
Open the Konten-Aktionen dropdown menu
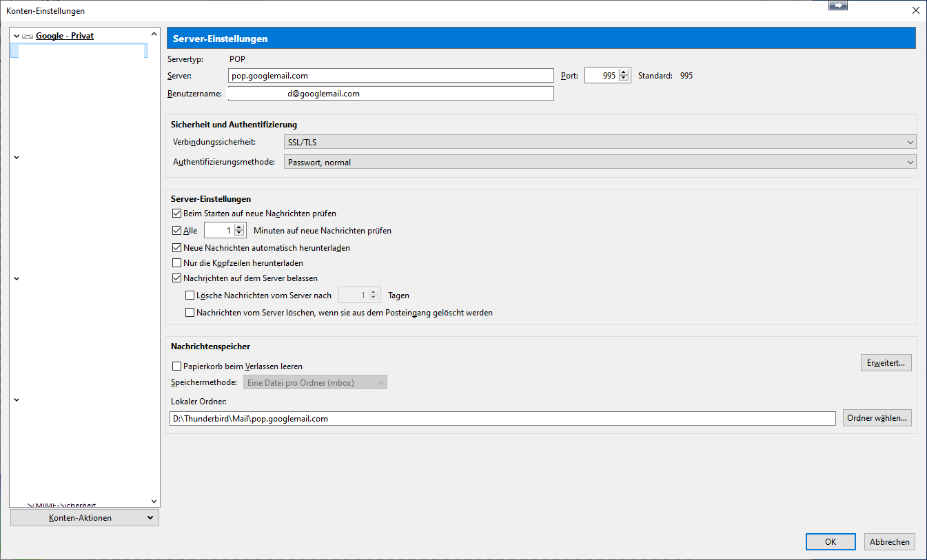[84, 518]
